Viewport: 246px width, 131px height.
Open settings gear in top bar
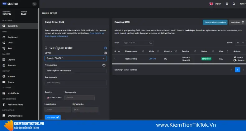[227, 4]
